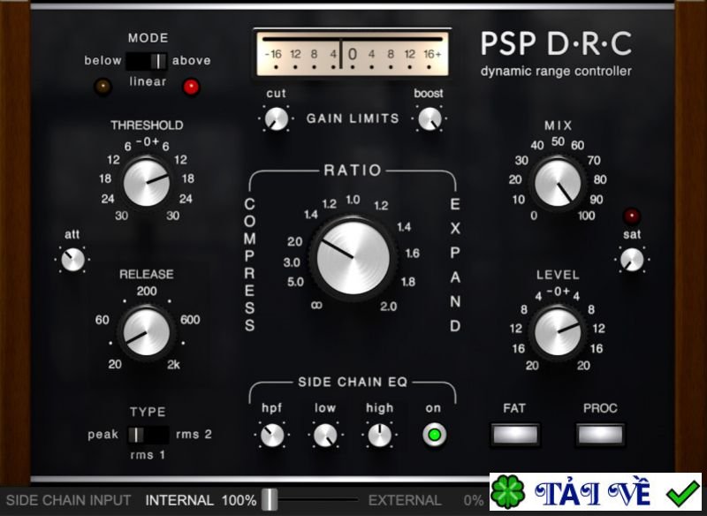Click the THRESHOLD knob
707x516 pixels.
point(146,183)
